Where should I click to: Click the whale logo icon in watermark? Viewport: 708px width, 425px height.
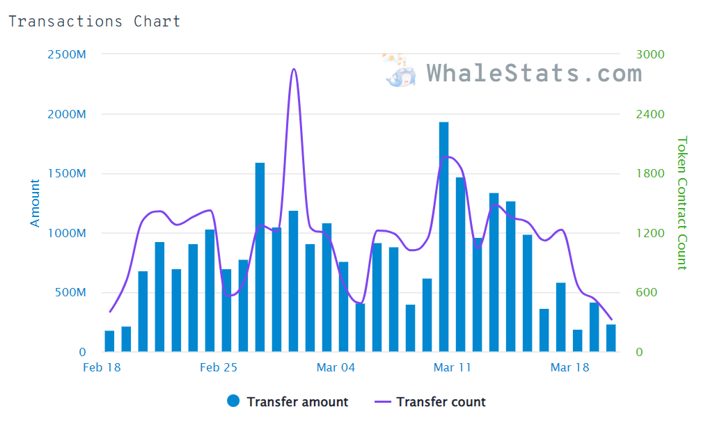pyautogui.click(x=401, y=72)
